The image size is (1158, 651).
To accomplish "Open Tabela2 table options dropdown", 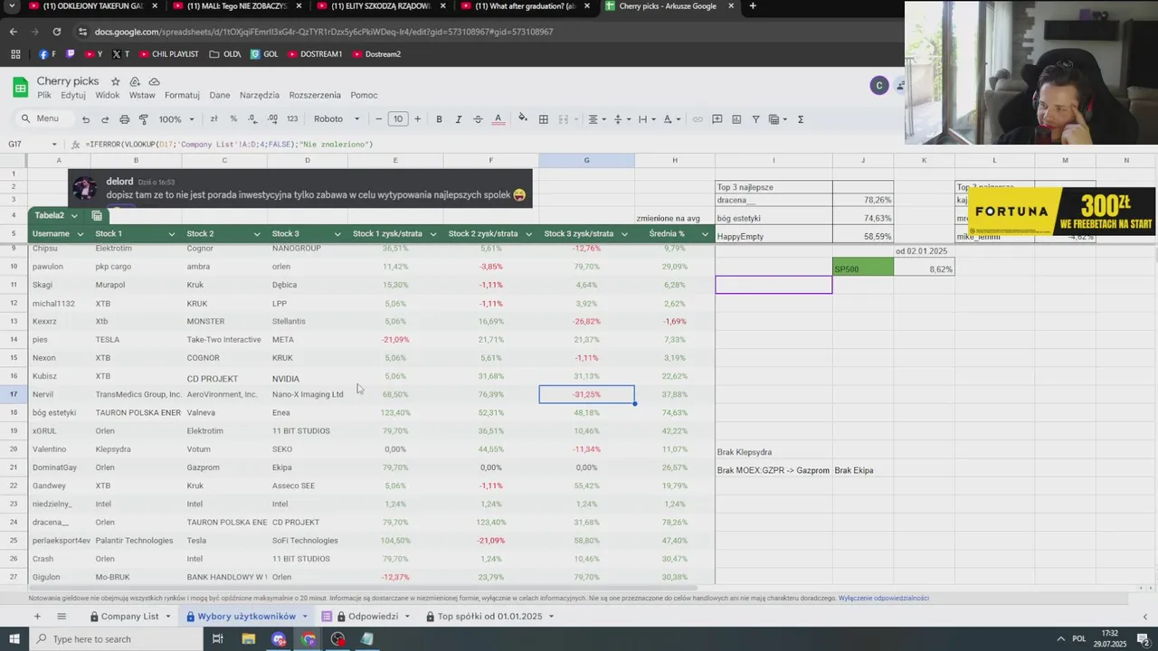I will click(74, 216).
